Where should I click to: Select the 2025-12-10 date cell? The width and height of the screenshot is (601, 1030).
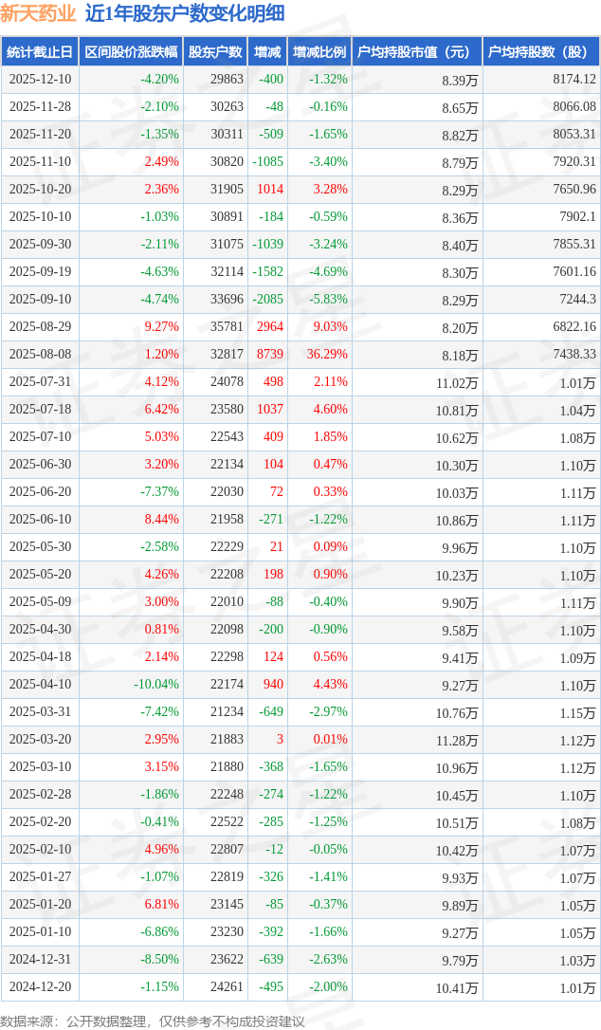coord(39,80)
